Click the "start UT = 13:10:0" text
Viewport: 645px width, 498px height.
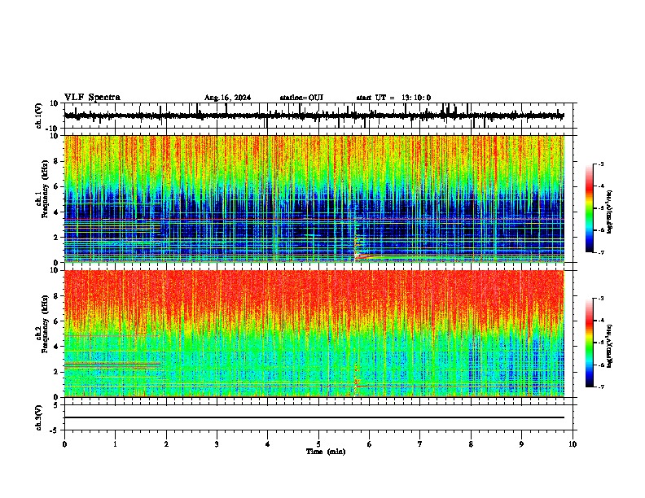tap(393, 98)
